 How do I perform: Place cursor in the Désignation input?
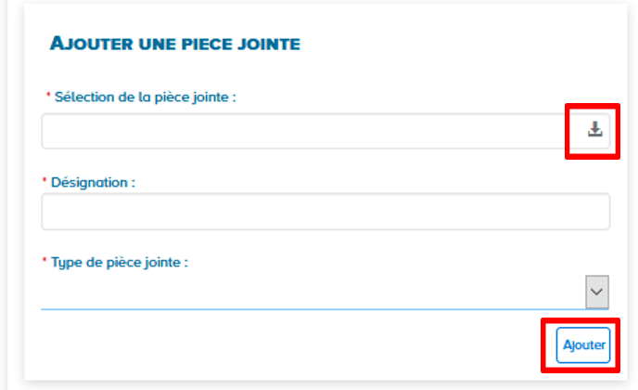pyautogui.click(x=325, y=212)
